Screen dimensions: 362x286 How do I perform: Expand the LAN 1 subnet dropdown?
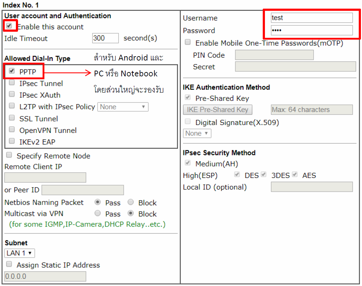pyautogui.click(x=20, y=253)
